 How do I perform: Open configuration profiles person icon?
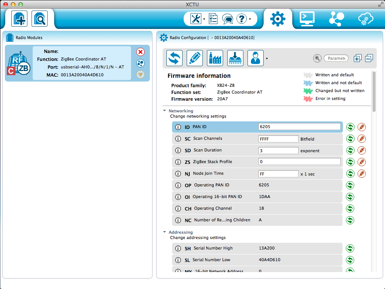click(256, 58)
